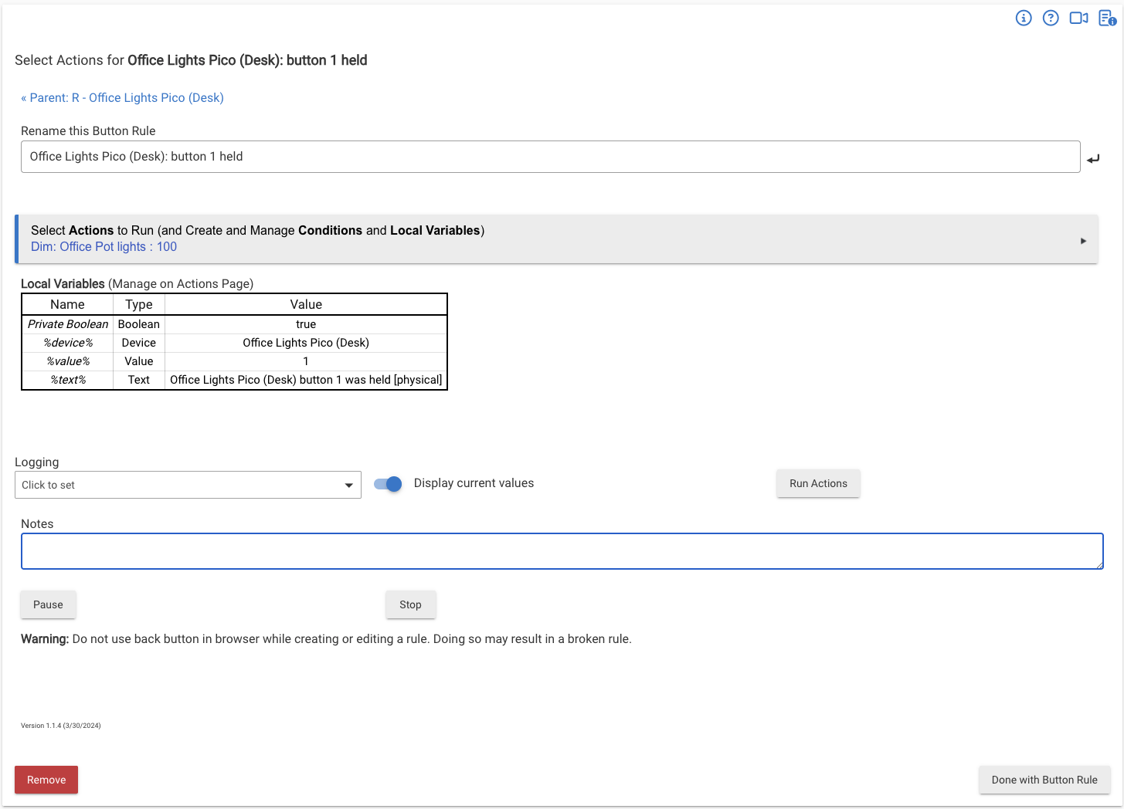
Task: Click the Rename this Button Rule field
Action: click(x=550, y=157)
